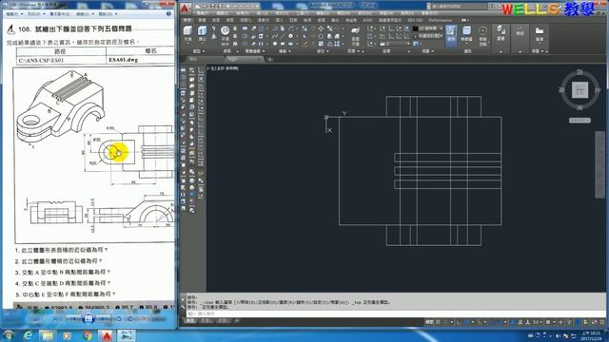The image size is (609, 342).
Task: Click the viewport controls label in drawing area
Action: [x=223, y=68]
